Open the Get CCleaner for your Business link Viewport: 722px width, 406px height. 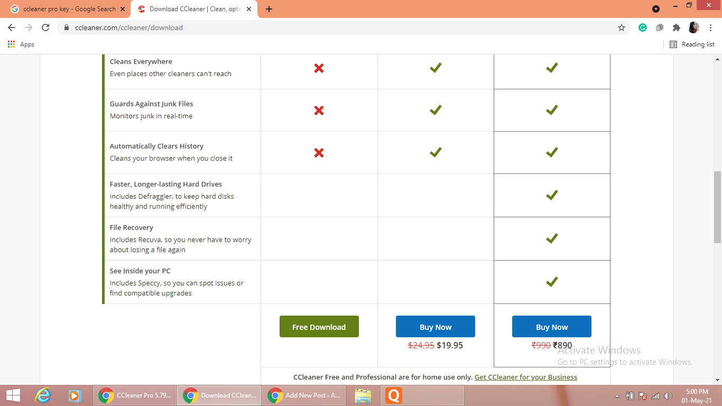tap(526, 377)
